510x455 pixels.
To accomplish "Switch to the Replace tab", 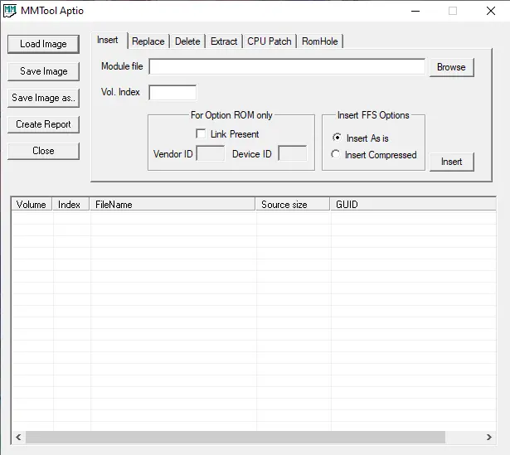I will pos(148,41).
